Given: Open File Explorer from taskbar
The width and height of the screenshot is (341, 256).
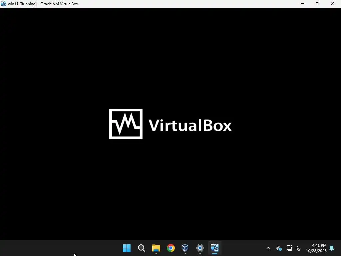Looking at the screenshot, I should (156, 248).
